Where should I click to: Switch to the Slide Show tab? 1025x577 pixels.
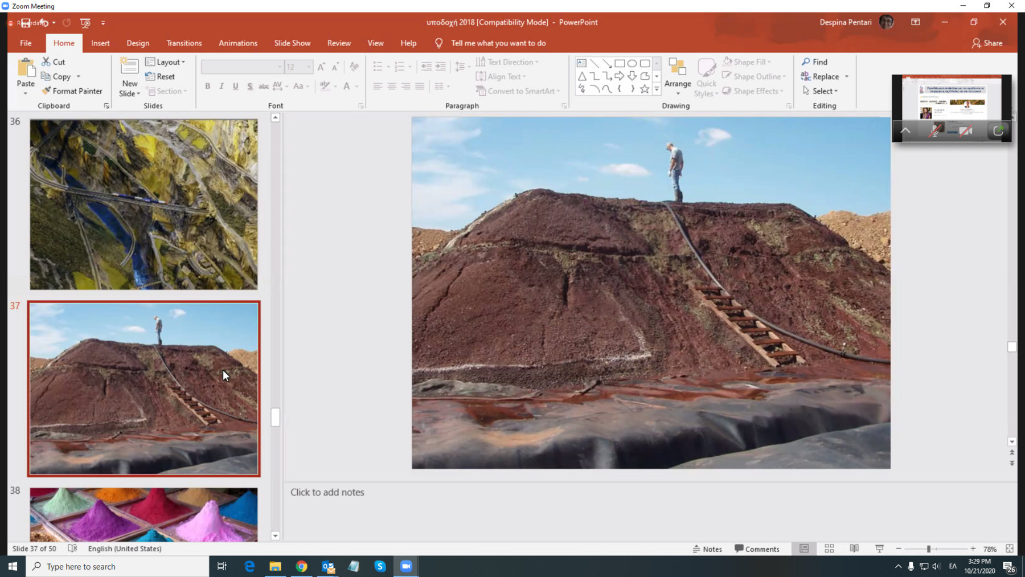click(292, 43)
